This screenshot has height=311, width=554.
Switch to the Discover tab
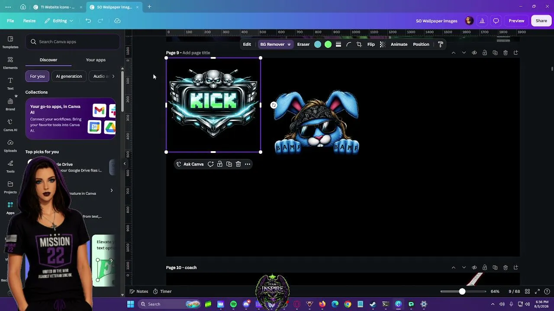point(48,60)
